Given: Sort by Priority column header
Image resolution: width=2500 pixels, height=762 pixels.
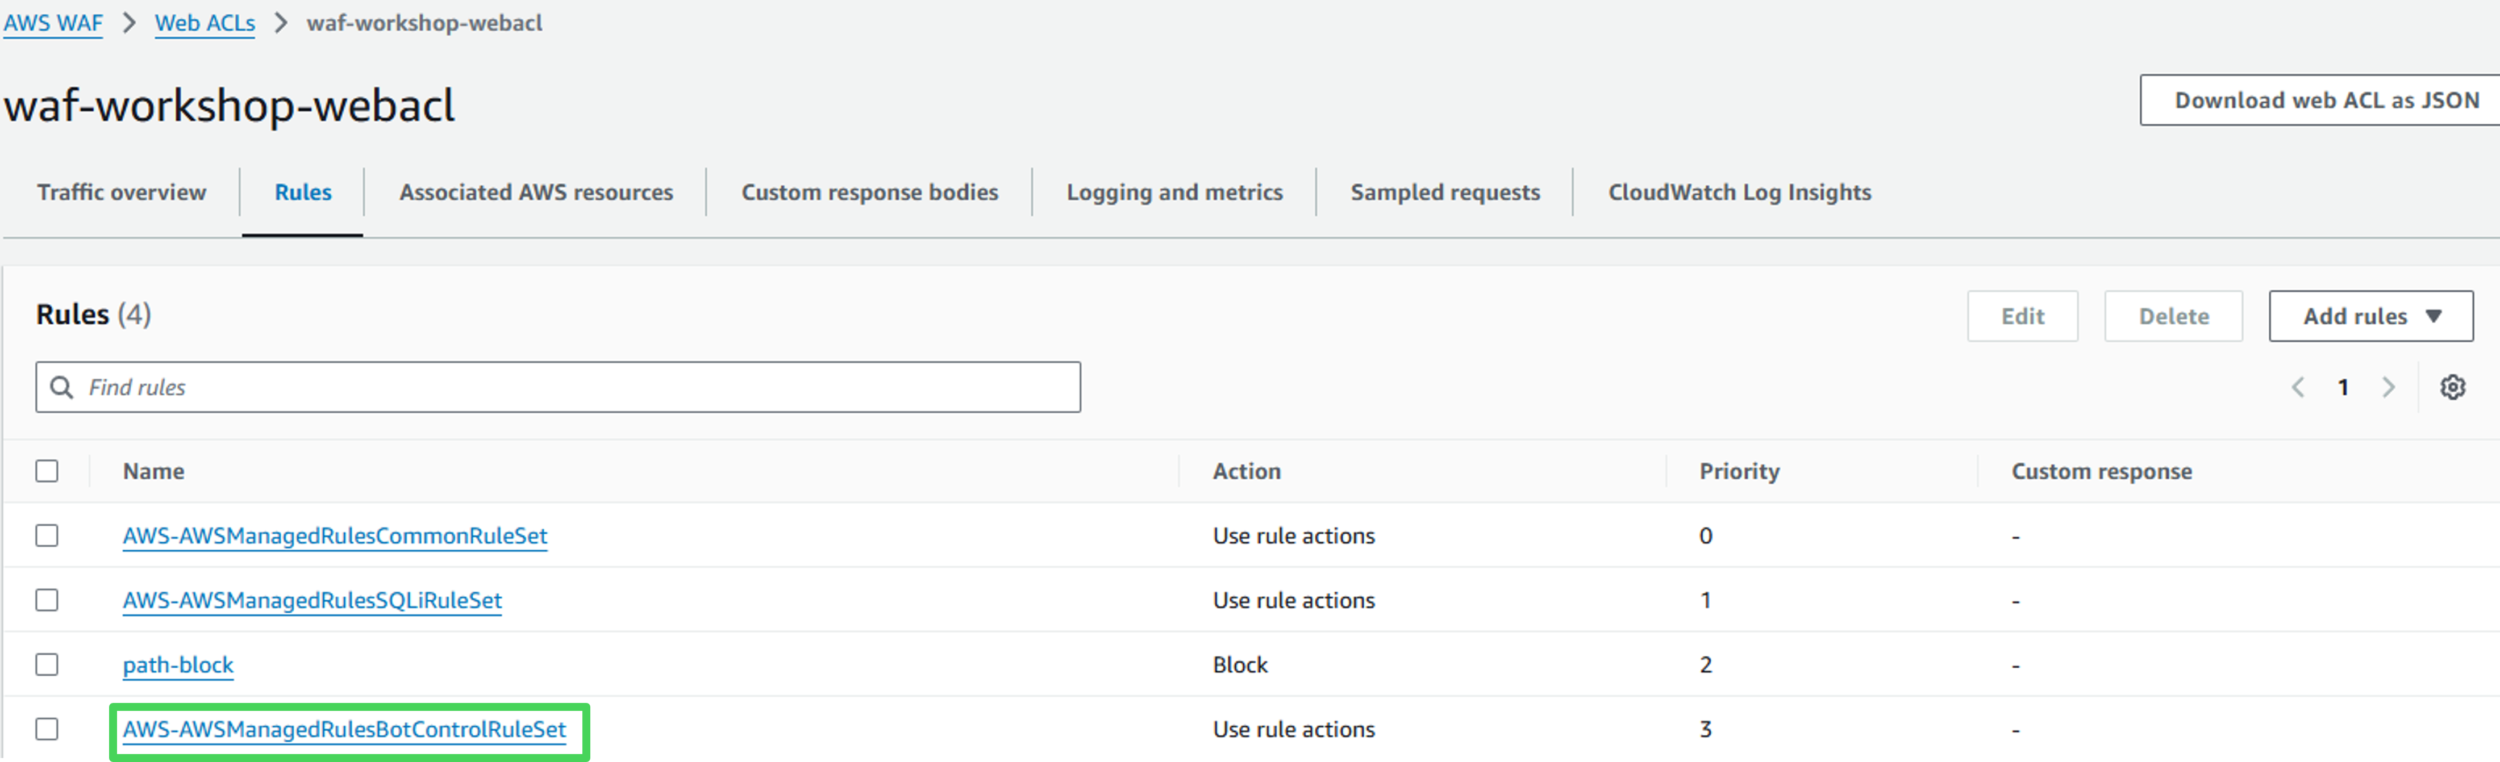Looking at the screenshot, I should (x=1739, y=471).
